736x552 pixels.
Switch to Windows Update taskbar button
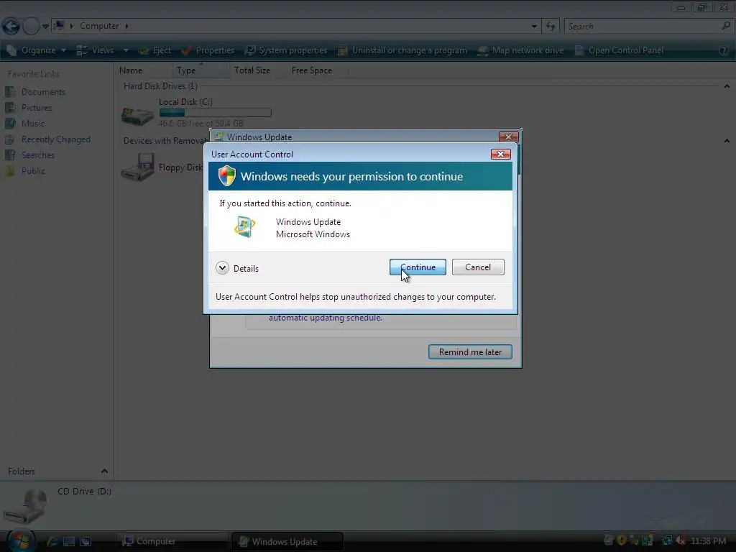287,541
